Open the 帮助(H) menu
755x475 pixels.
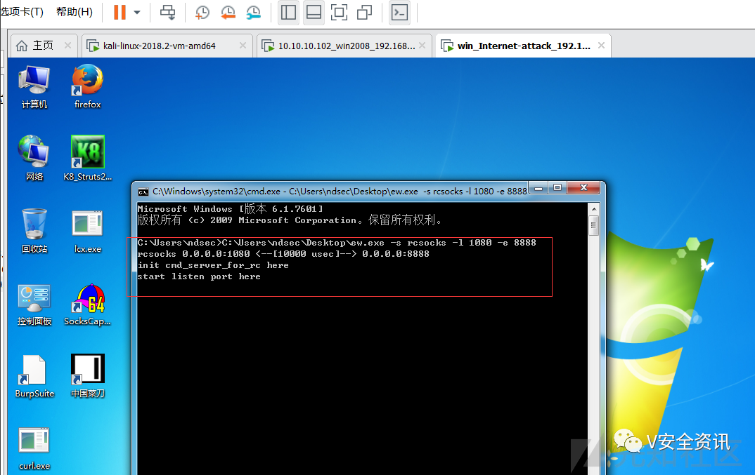tap(74, 12)
